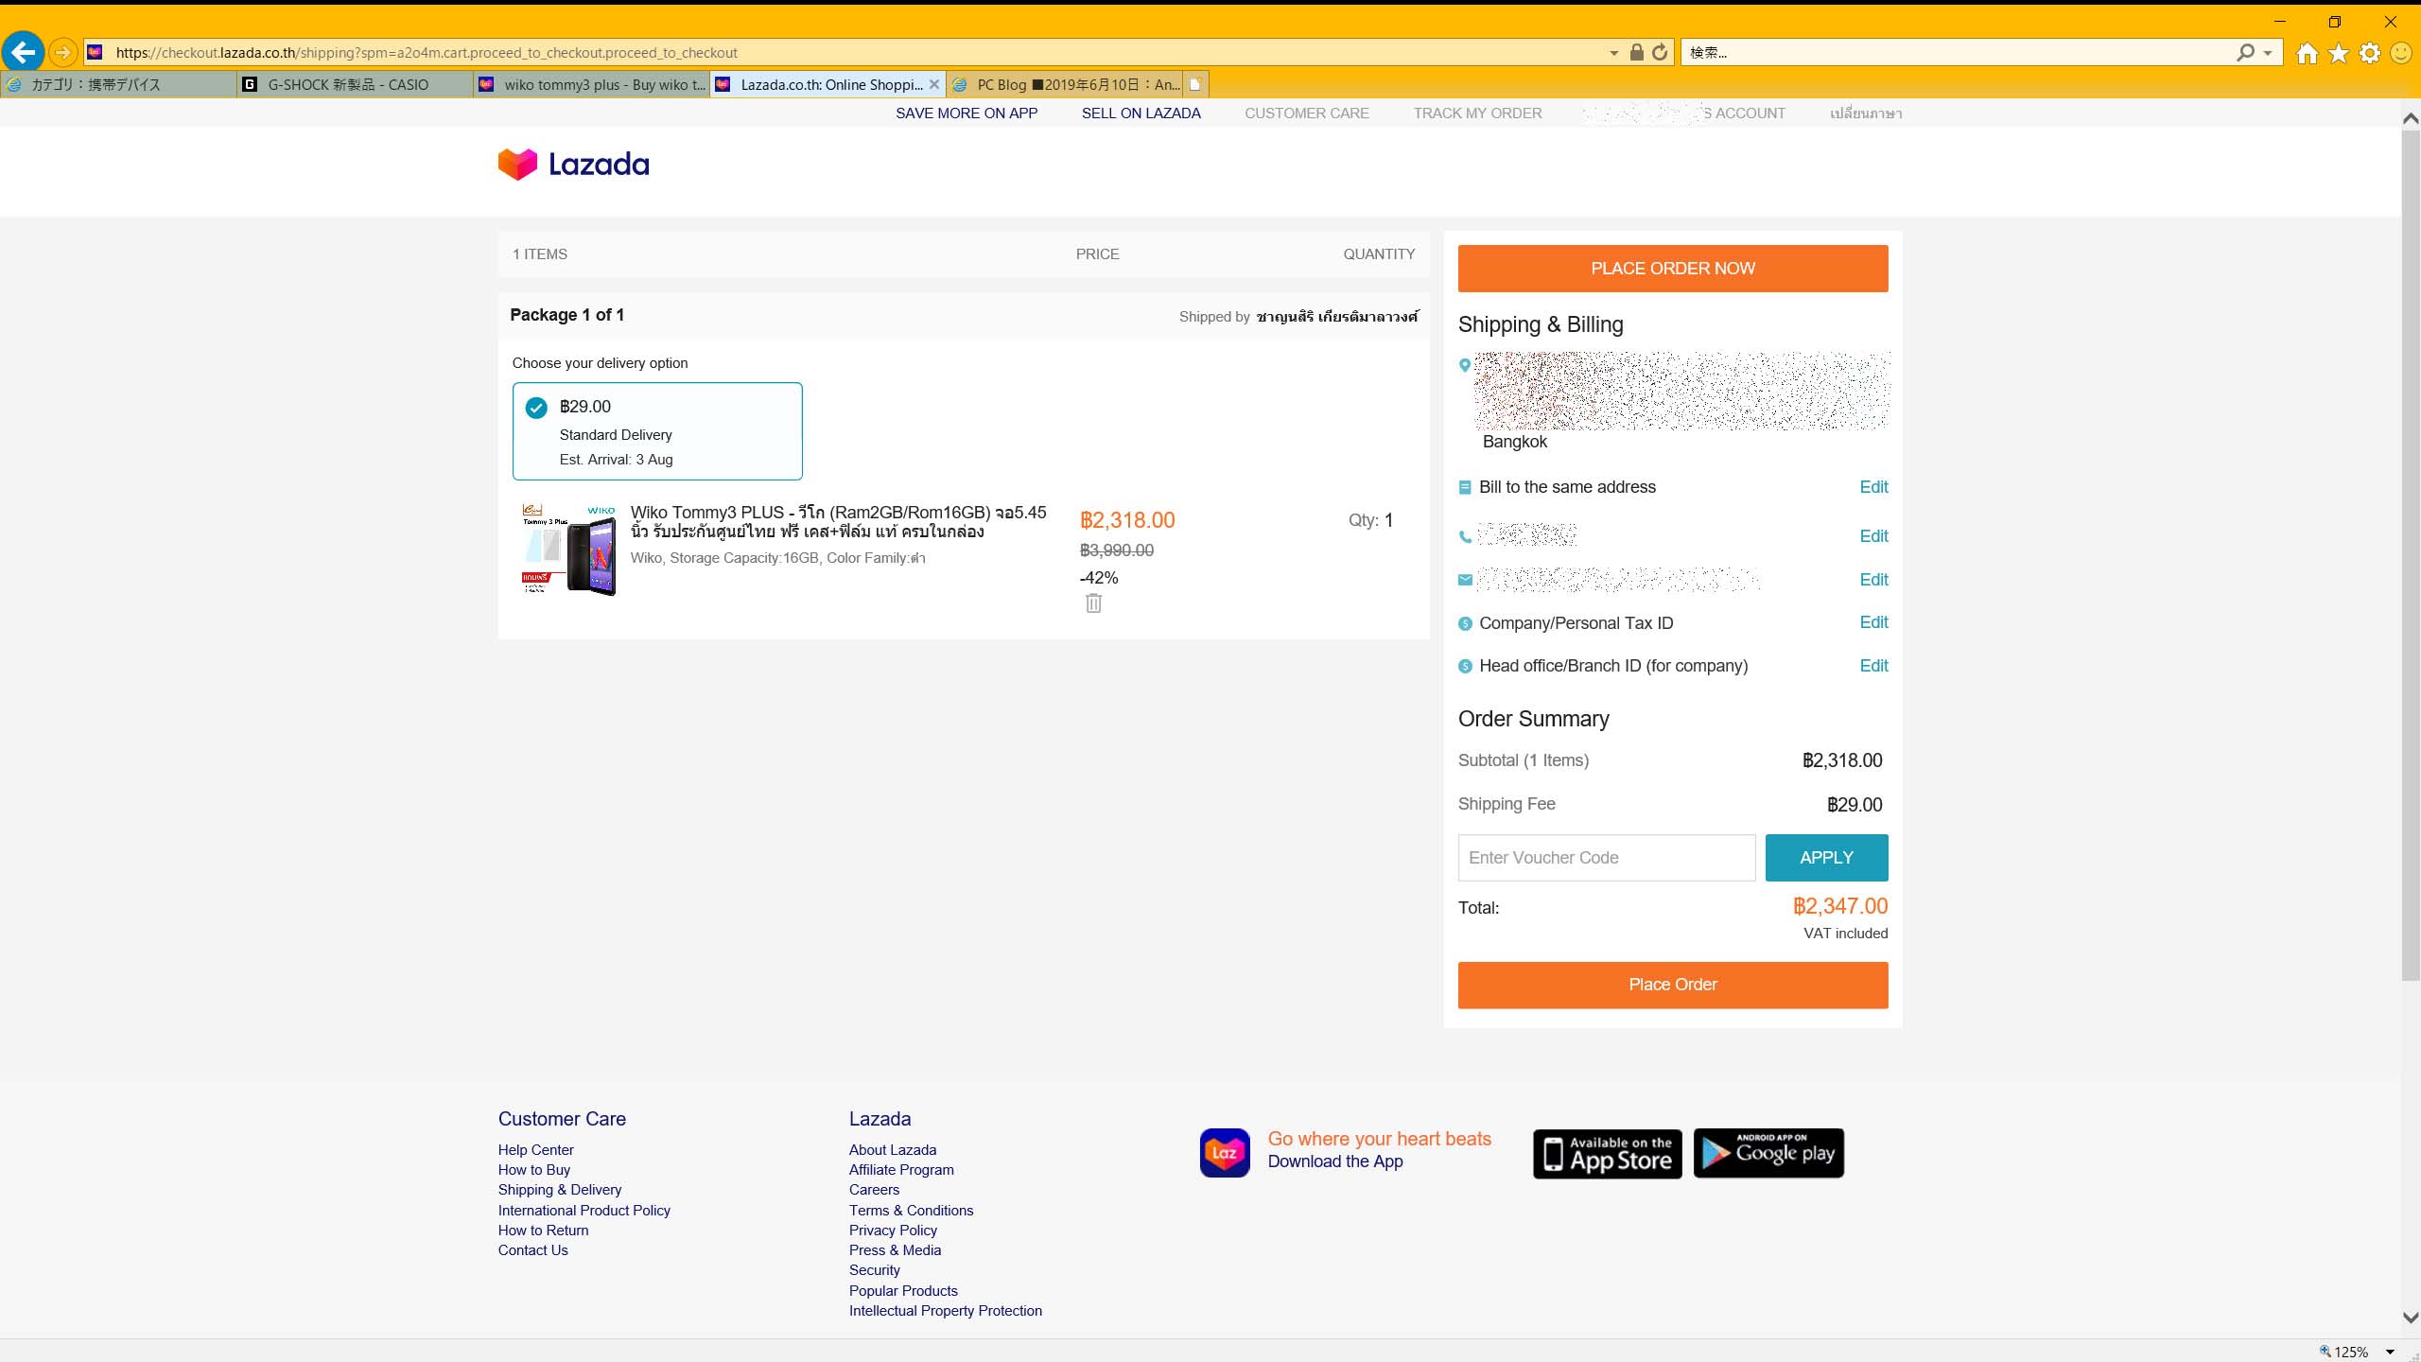Click the Head office/Branch ID icon
Image resolution: width=2421 pixels, height=1362 pixels.
point(1465,666)
